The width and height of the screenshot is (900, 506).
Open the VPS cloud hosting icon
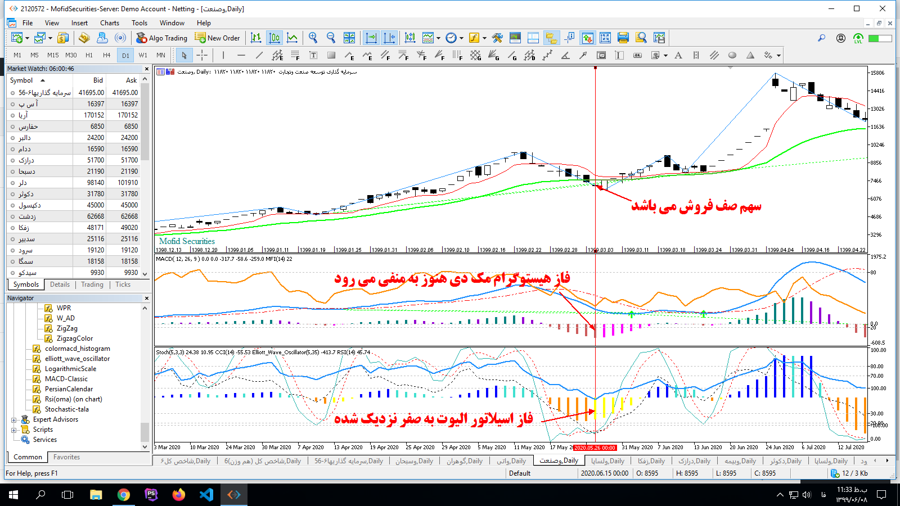pos(102,38)
